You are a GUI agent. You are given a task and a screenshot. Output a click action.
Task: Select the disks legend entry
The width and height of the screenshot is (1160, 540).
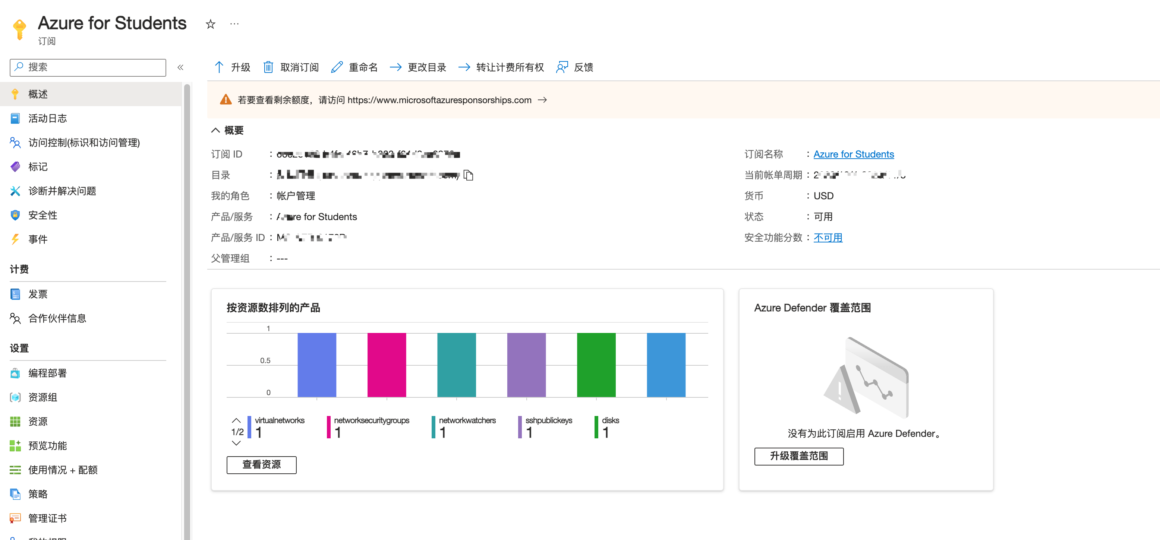[607, 427]
